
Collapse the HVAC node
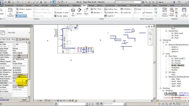[x=163, y=54]
